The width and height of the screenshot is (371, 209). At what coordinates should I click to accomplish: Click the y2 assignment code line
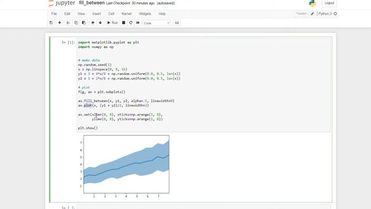coord(129,78)
